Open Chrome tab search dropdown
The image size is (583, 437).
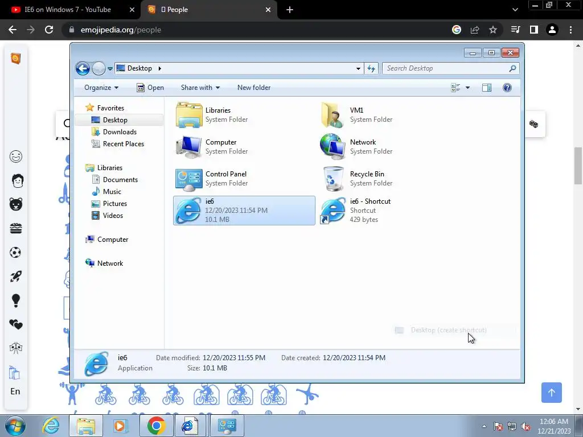(515, 10)
